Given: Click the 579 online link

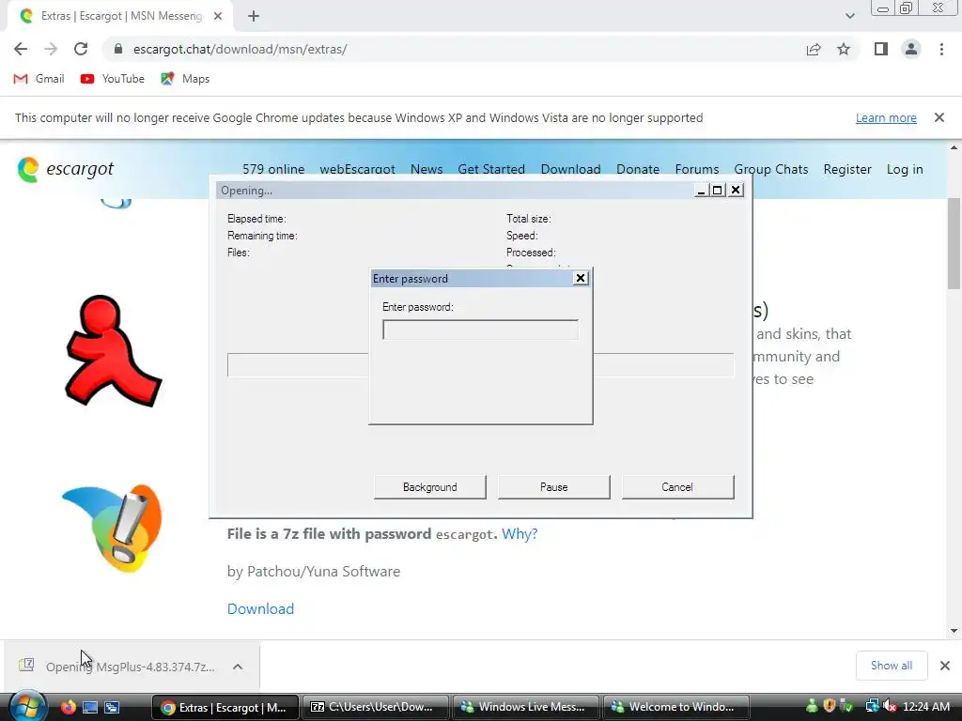Looking at the screenshot, I should (273, 169).
